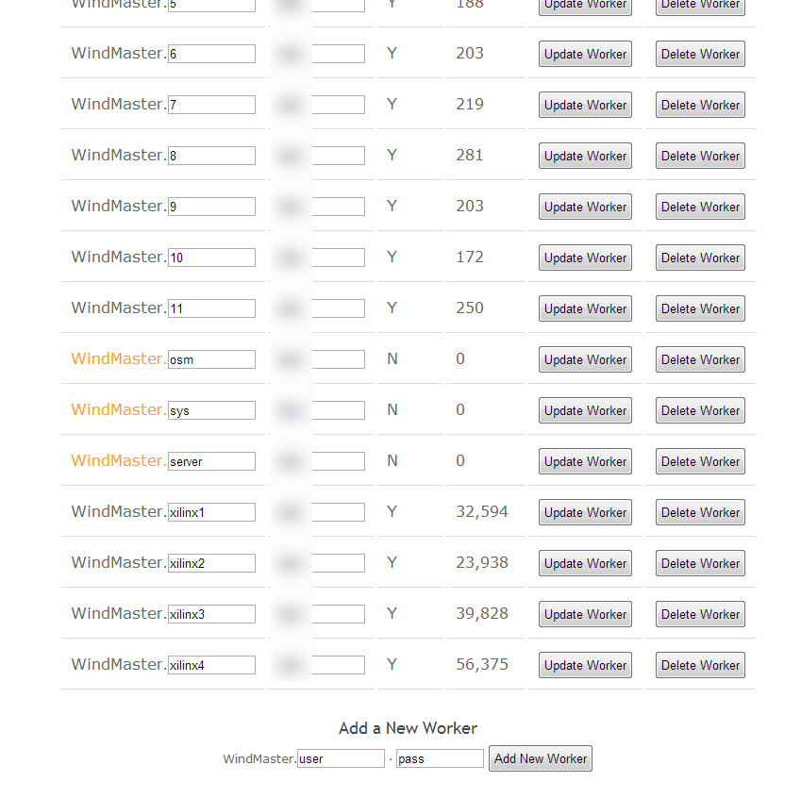This screenshot has width=801, height=798.
Task: Update the xilinx2 worker
Action: 585,563
